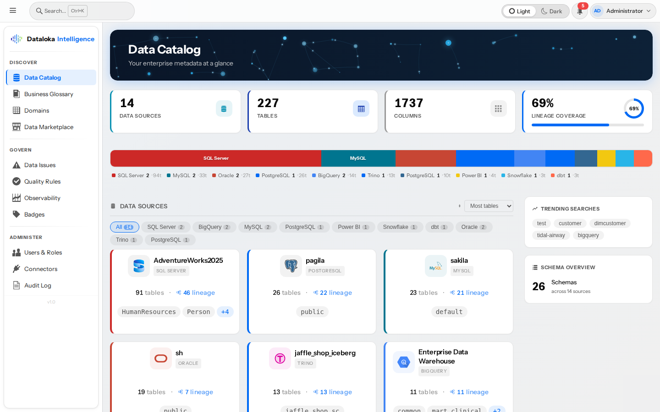Viewport: 660px width, 412px height.
Task: Select the customer trending search
Action: (570, 223)
